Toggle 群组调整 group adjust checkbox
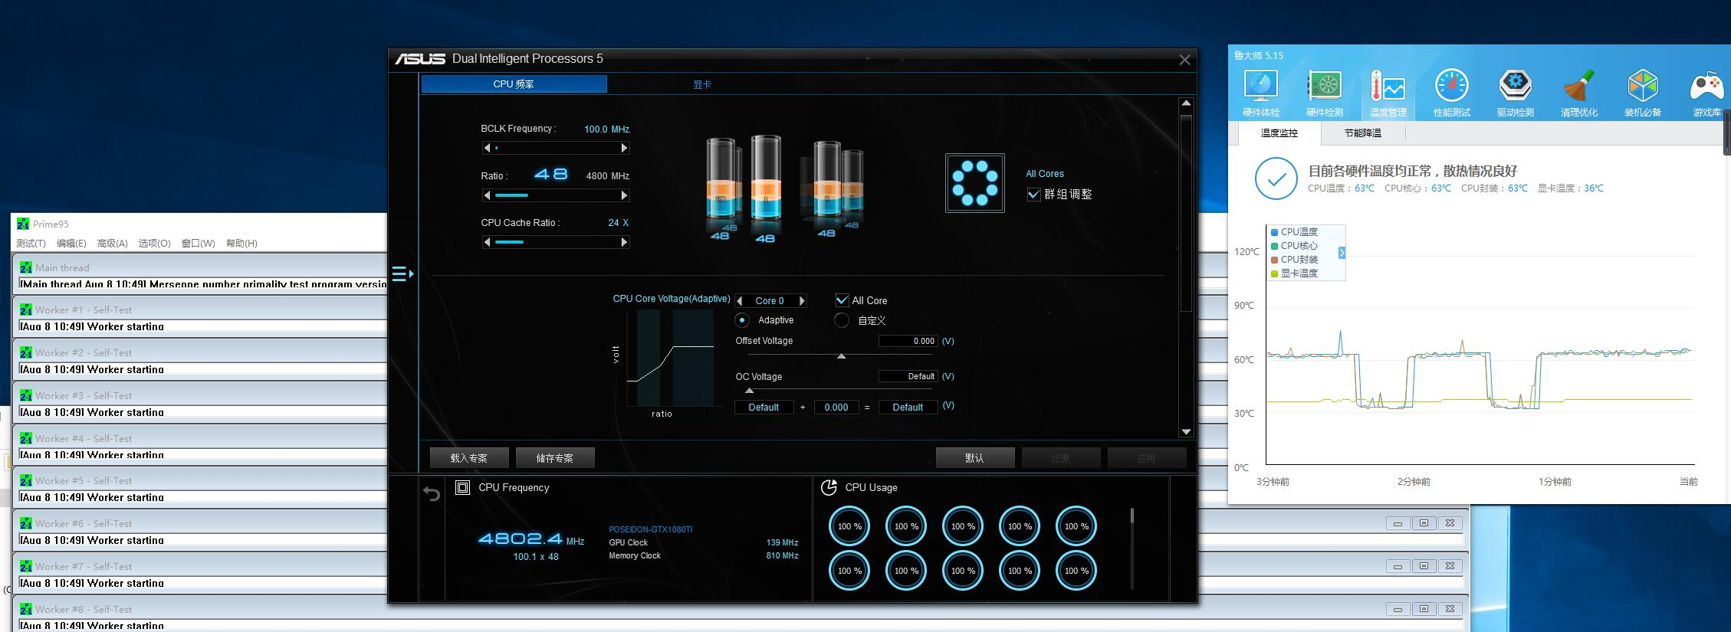Viewport: 1731px width, 632px height. pyautogui.click(x=1033, y=195)
